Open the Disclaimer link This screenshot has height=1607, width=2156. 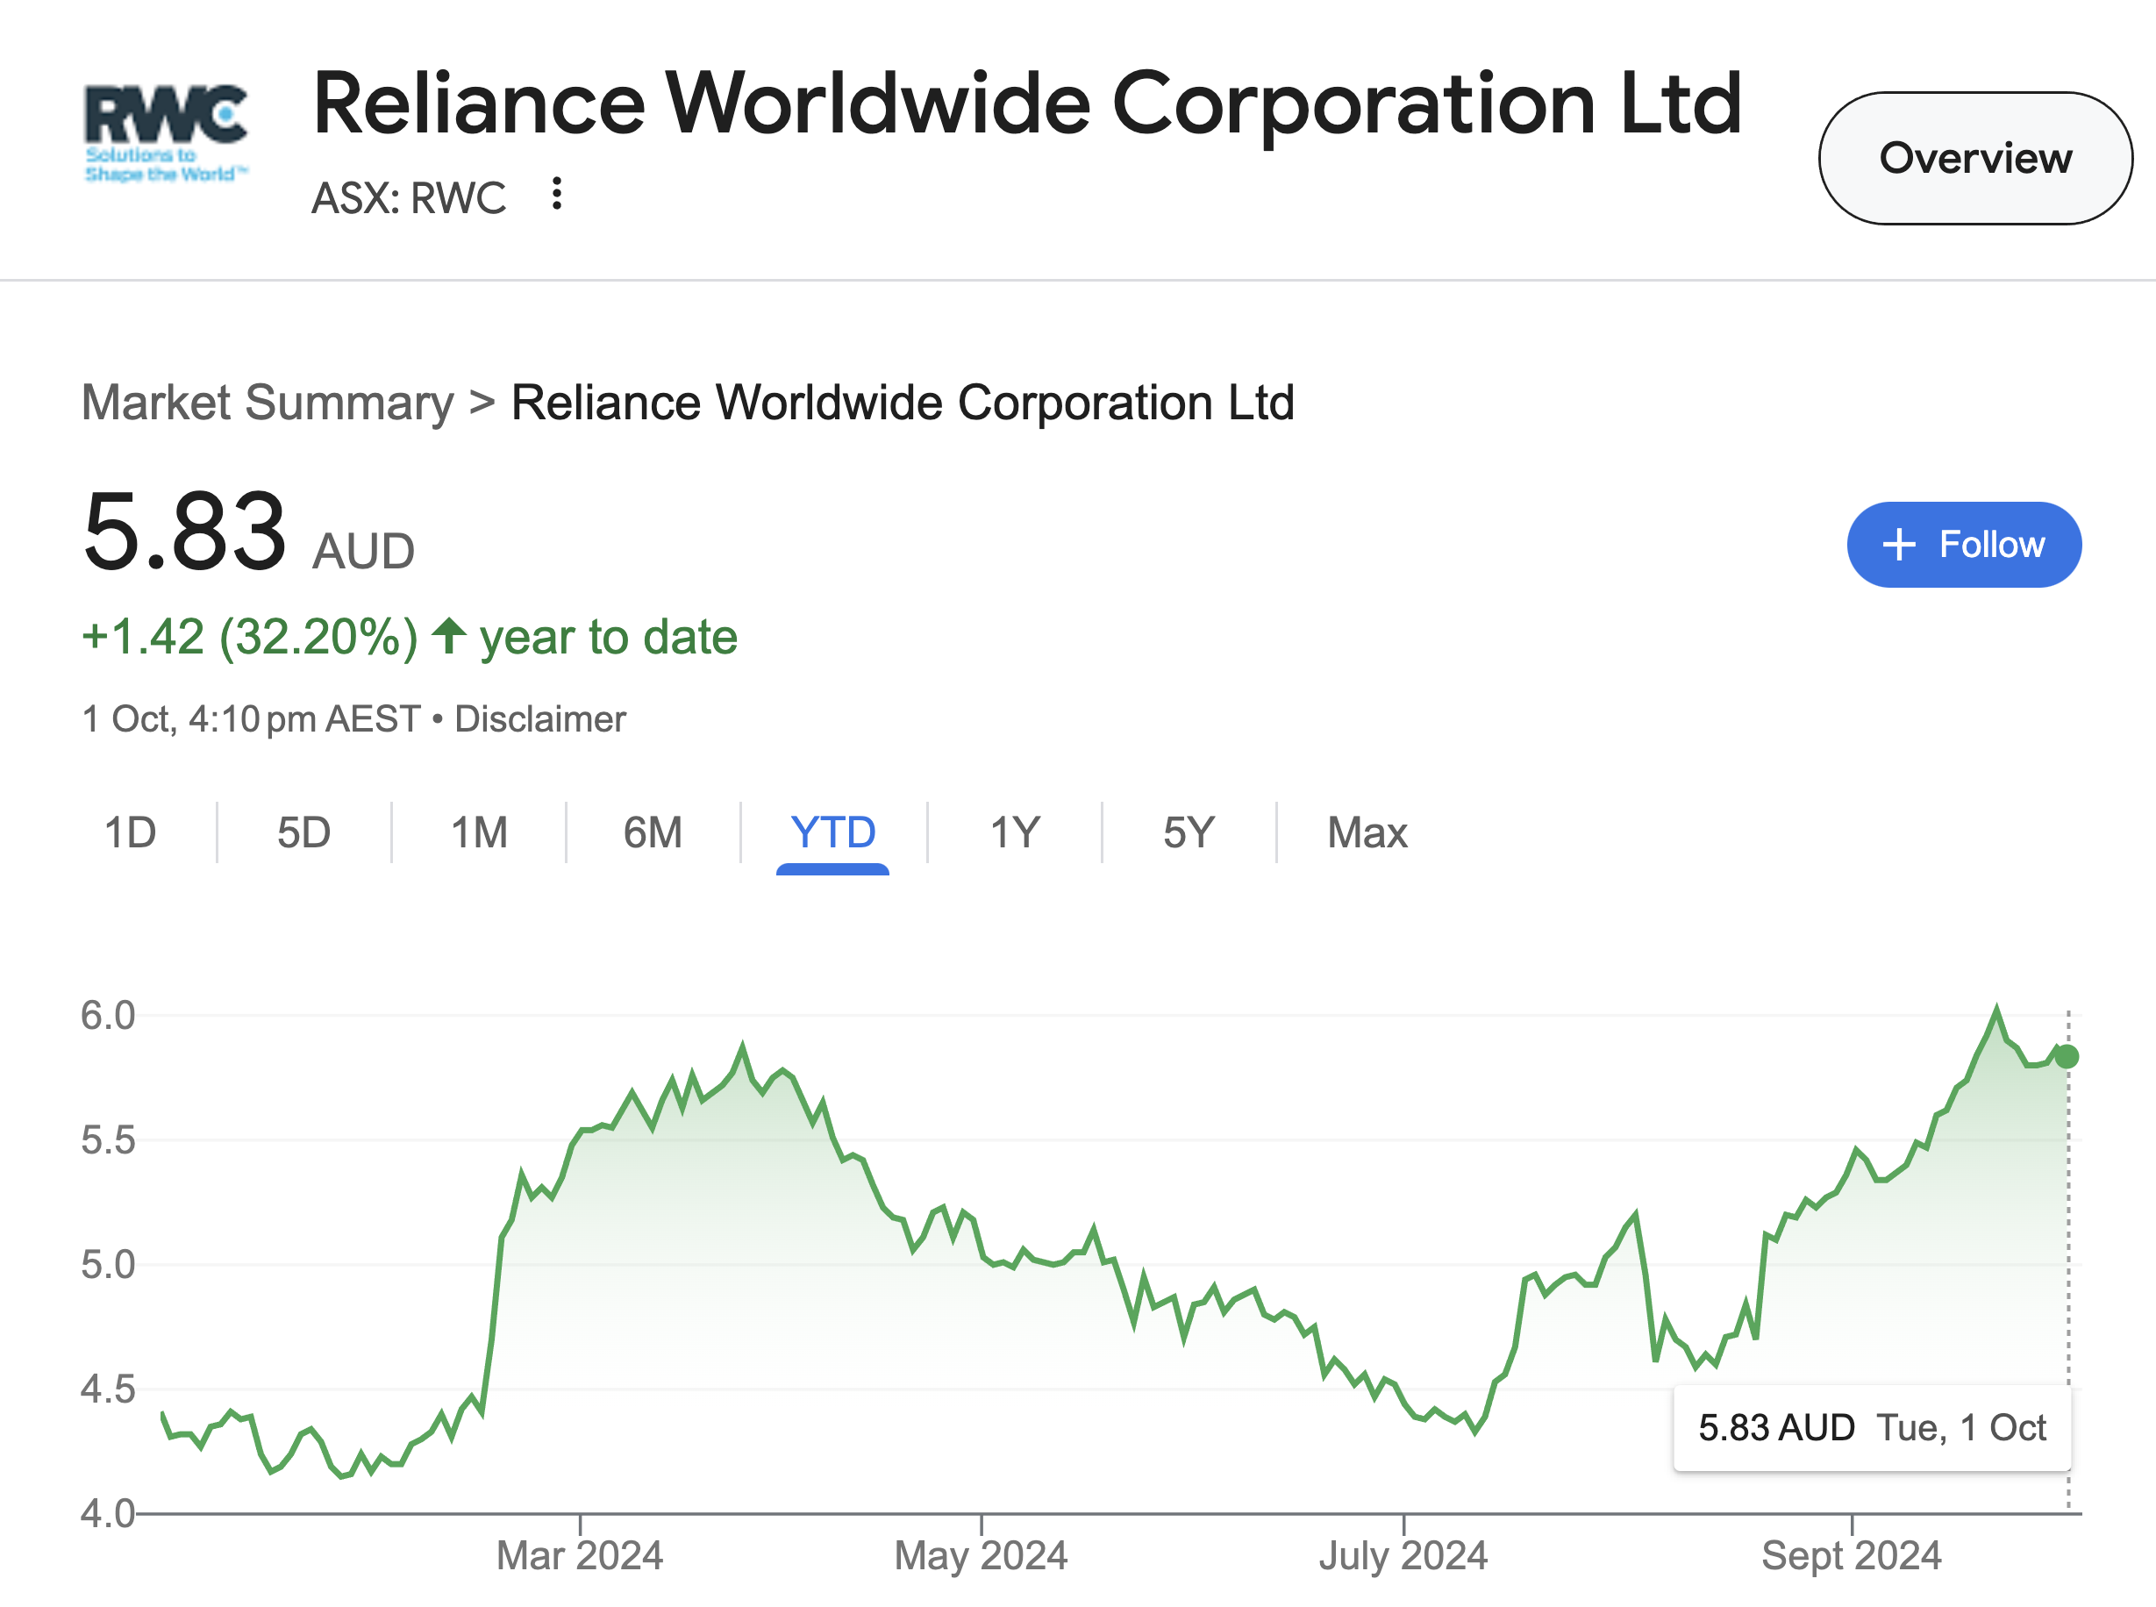click(x=539, y=719)
